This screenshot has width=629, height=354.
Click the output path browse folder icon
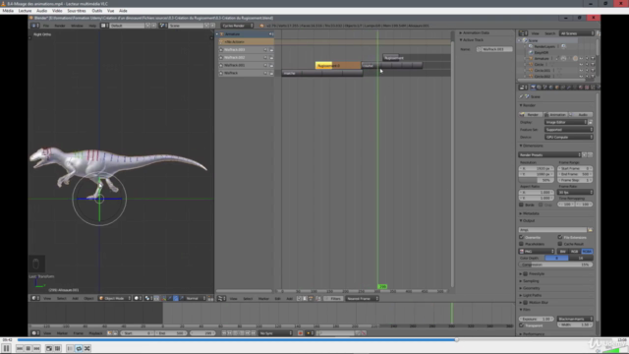coord(590,230)
